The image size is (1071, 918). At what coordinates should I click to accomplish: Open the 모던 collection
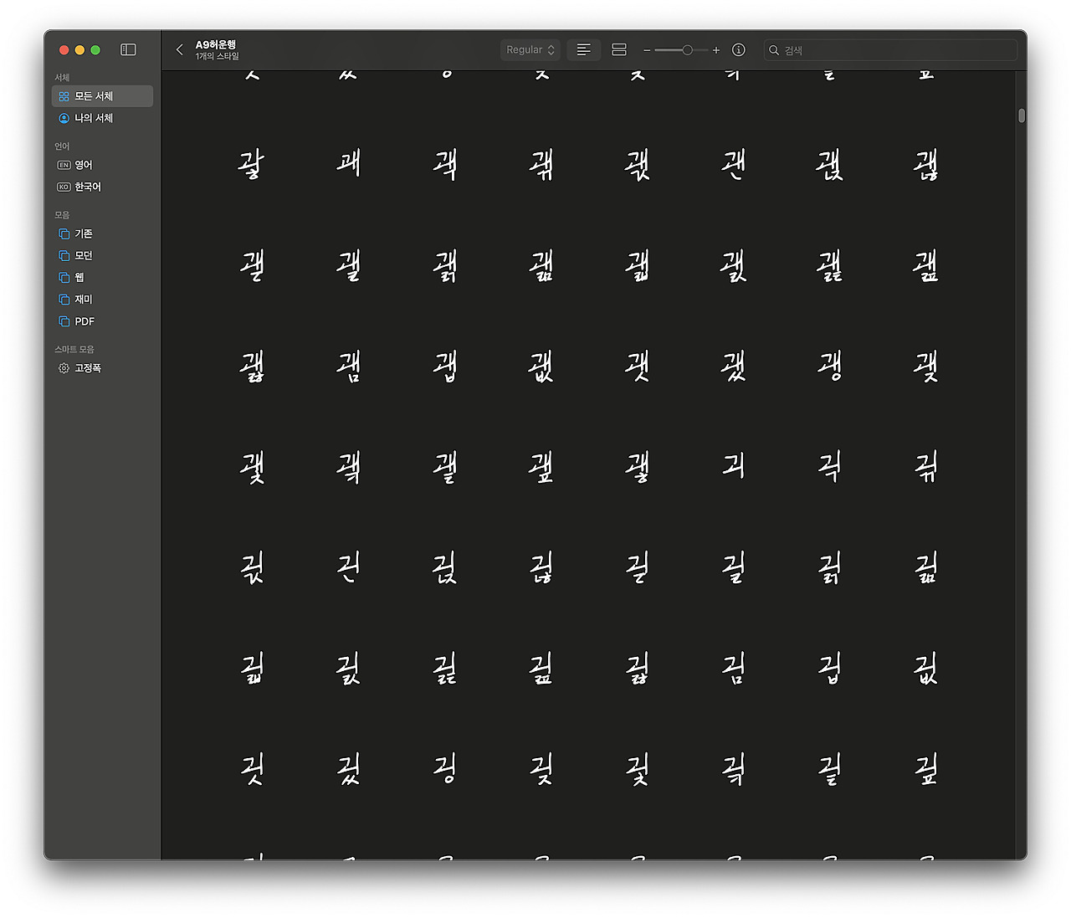(x=84, y=255)
